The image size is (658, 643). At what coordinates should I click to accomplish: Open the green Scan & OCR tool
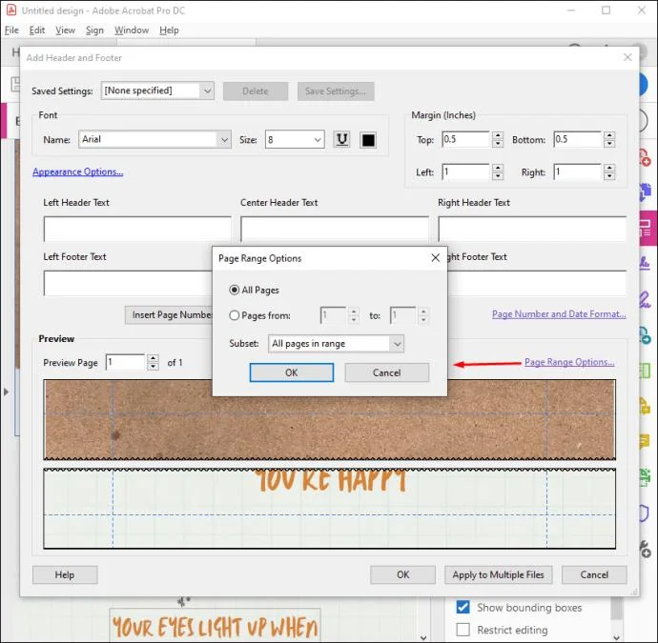(x=645, y=477)
